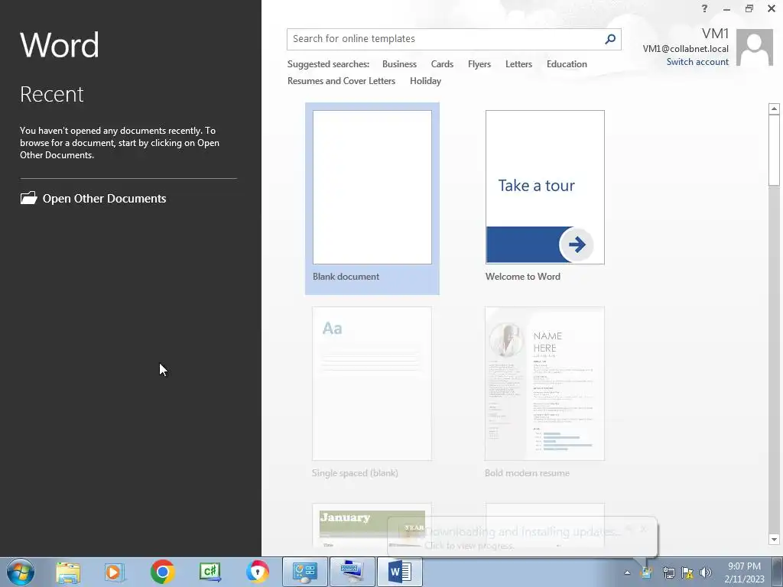
Task: Select the January calendar template thumbnail
Action: pos(372,525)
